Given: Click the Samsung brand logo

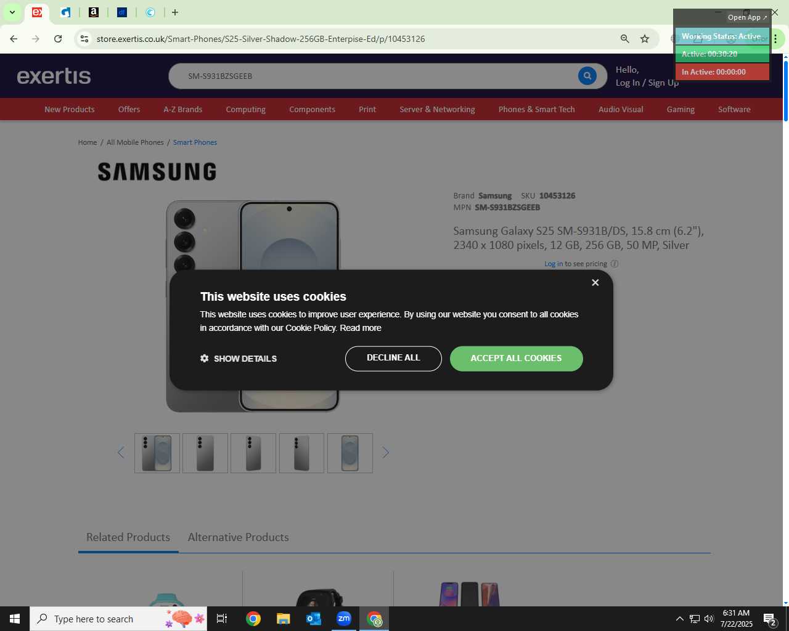Looking at the screenshot, I should tap(157, 172).
